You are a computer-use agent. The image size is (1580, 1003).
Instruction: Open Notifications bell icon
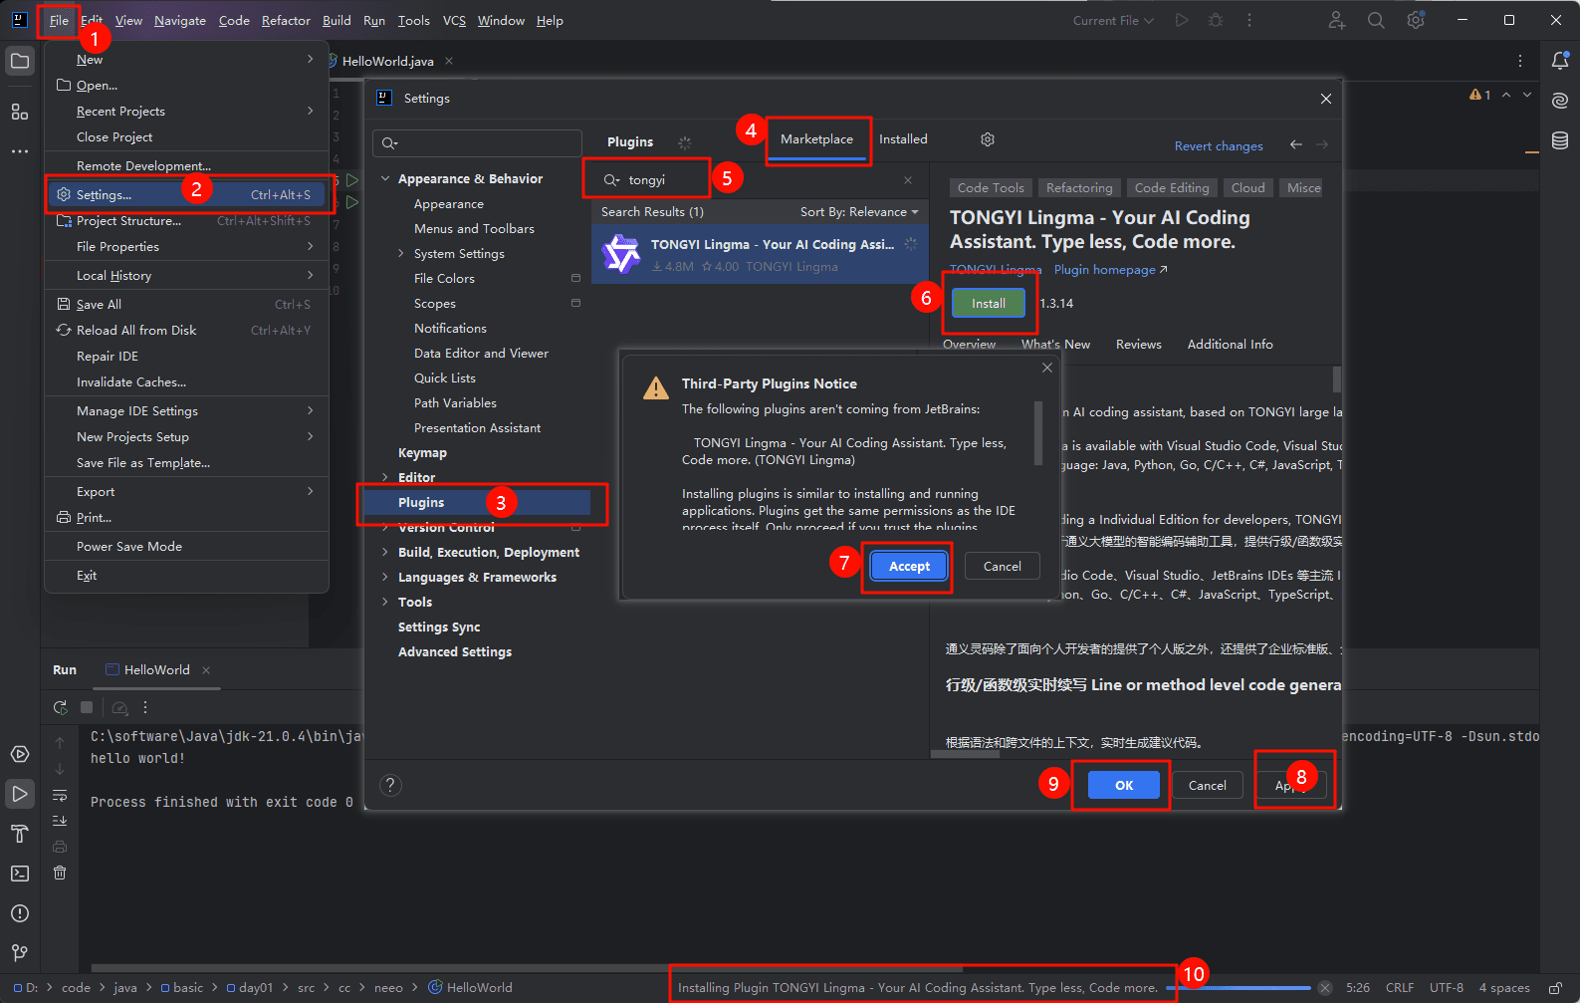point(1560,61)
